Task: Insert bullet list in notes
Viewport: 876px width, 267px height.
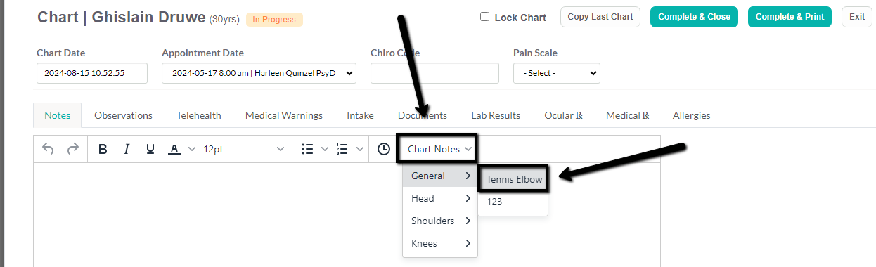Action: (x=307, y=149)
